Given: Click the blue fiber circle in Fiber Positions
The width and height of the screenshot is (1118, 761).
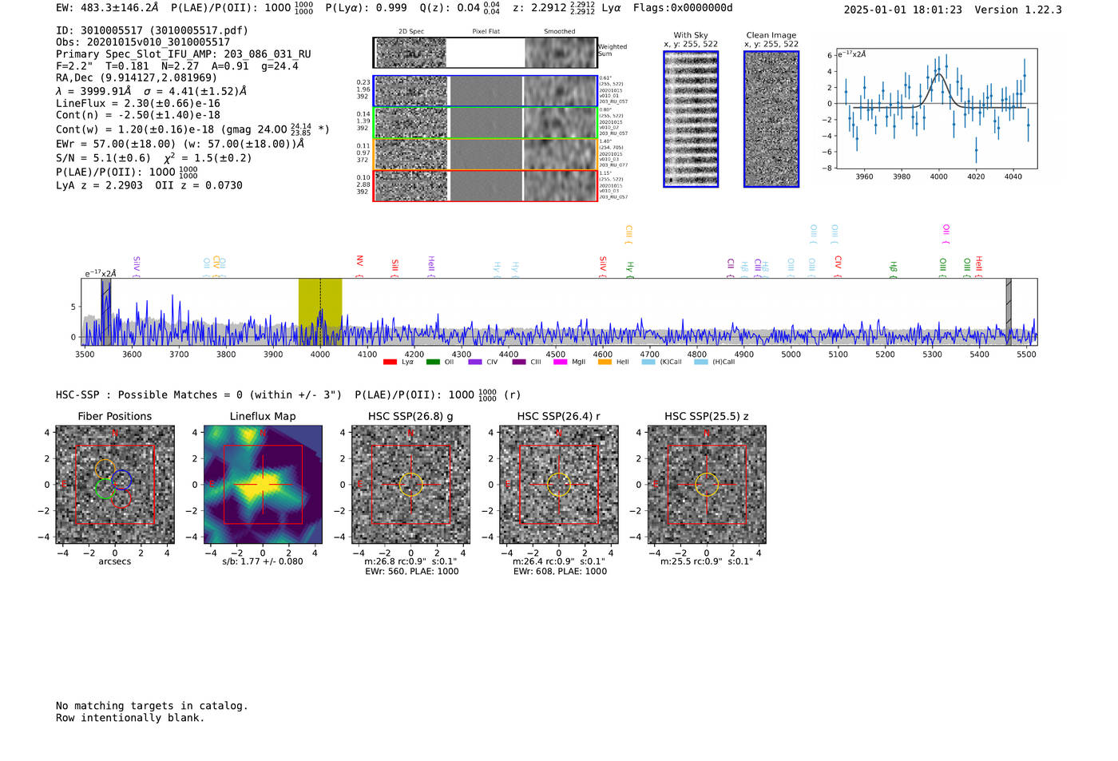Looking at the screenshot, I should click(121, 480).
